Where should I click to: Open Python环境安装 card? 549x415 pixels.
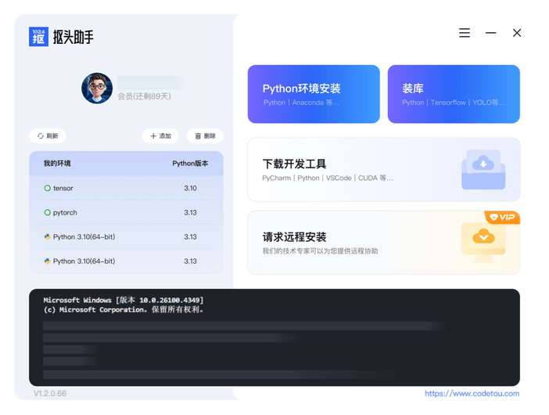coord(314,94)
